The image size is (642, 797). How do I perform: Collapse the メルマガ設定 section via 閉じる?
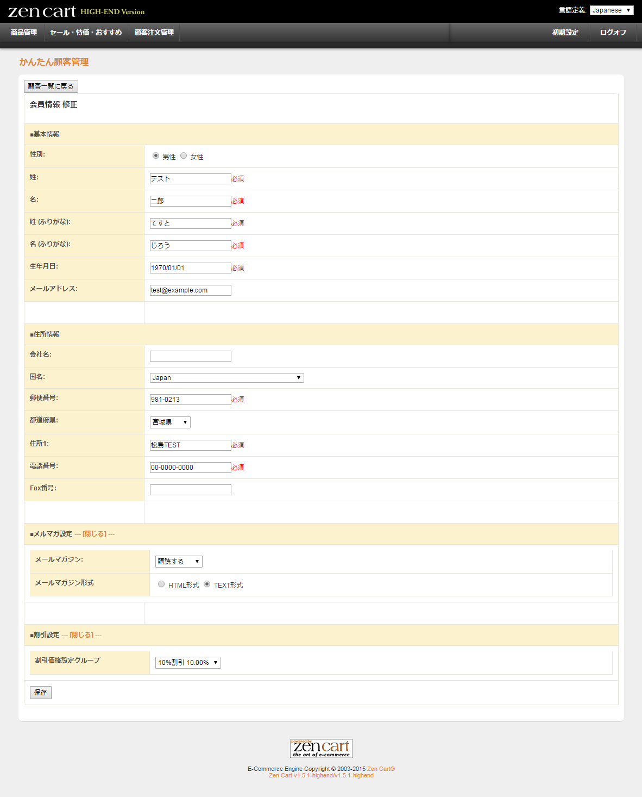point(95,534)
